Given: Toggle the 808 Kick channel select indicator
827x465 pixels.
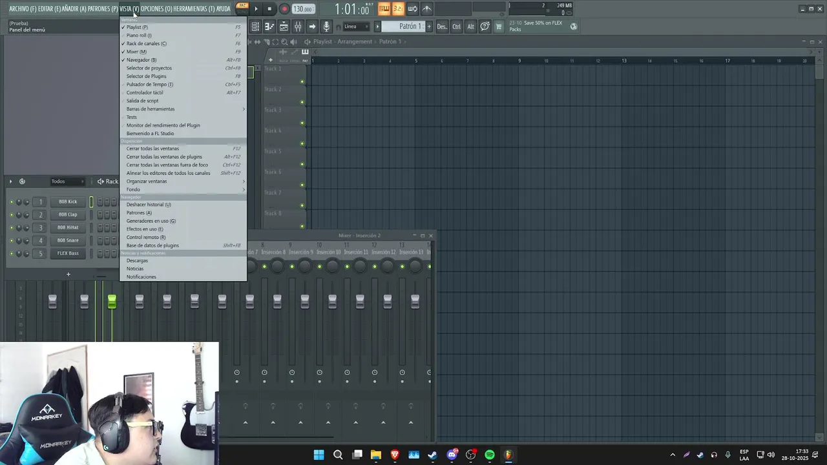Looking at the screenshot, I should point(91,201).
